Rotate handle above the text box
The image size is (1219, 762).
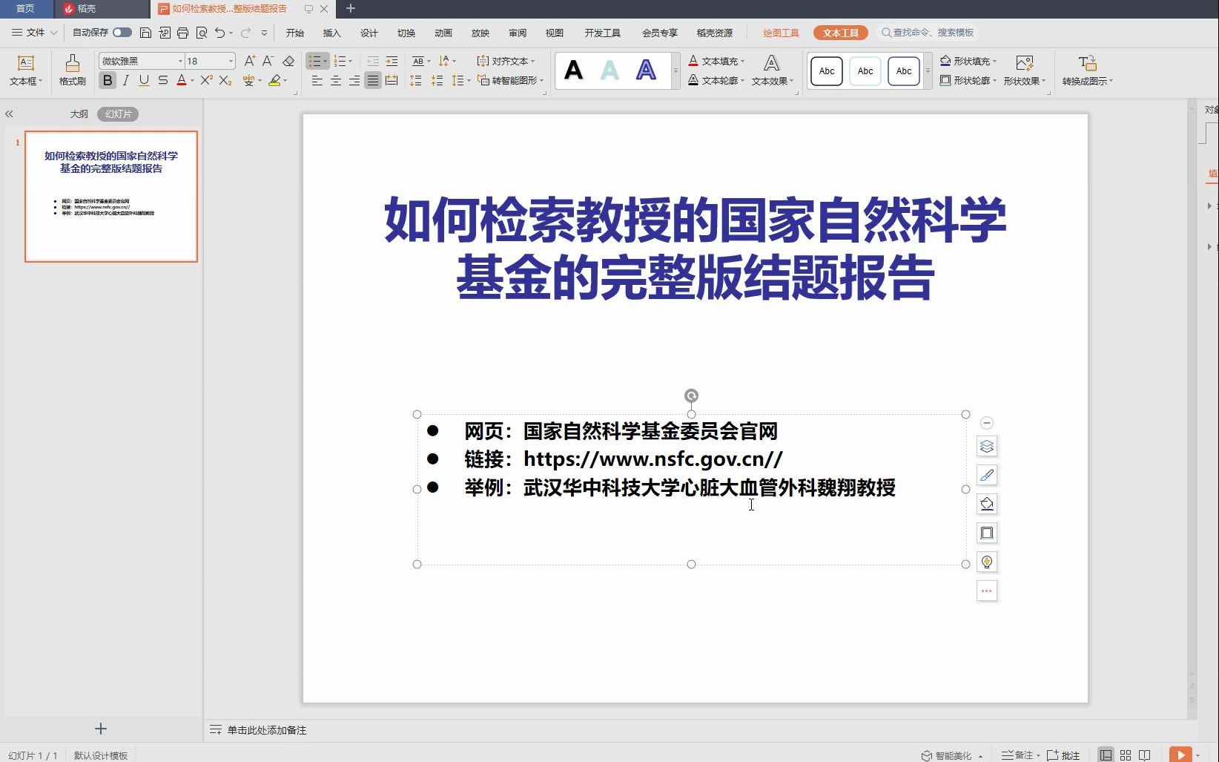tap(691, 395)
